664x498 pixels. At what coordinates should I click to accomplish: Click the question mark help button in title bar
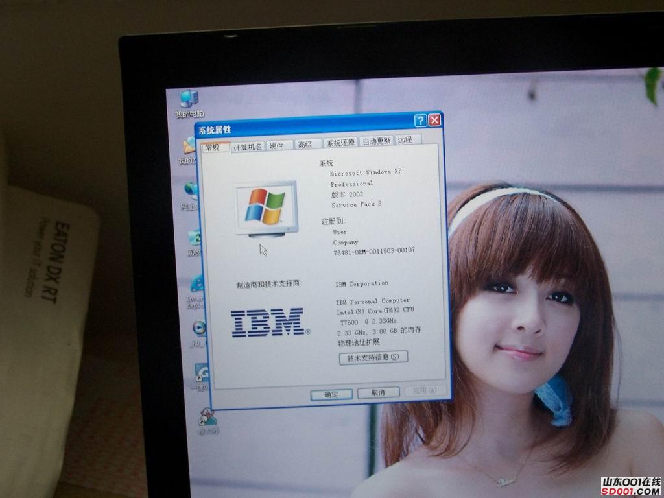coord(420,121)
